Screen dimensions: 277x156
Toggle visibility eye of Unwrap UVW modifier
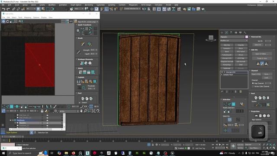[222, 72]
